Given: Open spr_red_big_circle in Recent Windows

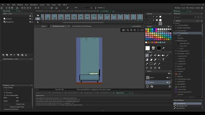Looking at the screenshot, I should click(182, 106).
